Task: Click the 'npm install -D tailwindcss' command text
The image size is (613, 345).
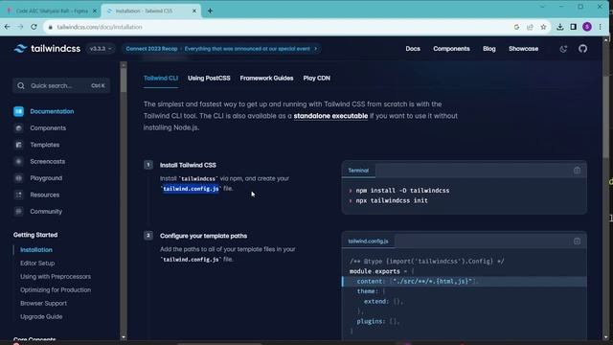Action: click(402, 191)
